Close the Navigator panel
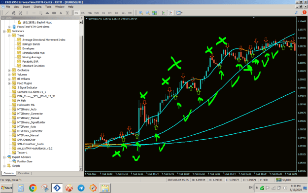Image resolution: width=308 pixels, height=193 pixels. click(x=81, y=18)
